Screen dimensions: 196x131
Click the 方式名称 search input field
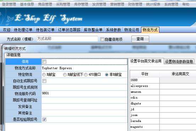point(67,39)
